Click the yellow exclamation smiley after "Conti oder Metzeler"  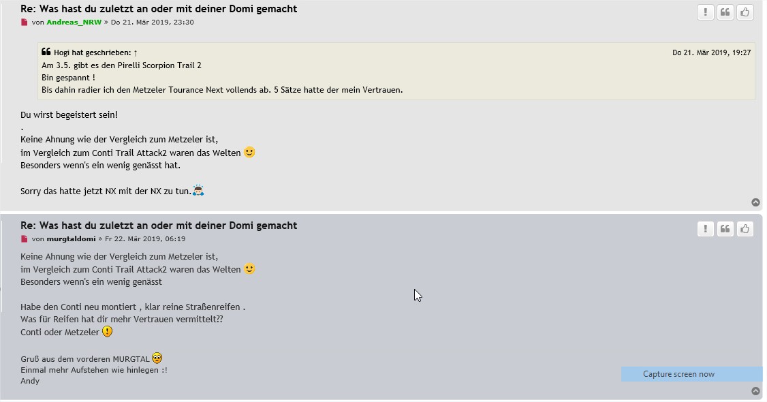(x=107, y=332)
